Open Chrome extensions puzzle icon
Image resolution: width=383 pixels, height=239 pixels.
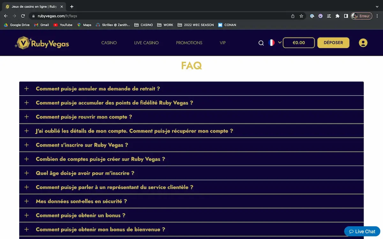(x=337, y=16)
